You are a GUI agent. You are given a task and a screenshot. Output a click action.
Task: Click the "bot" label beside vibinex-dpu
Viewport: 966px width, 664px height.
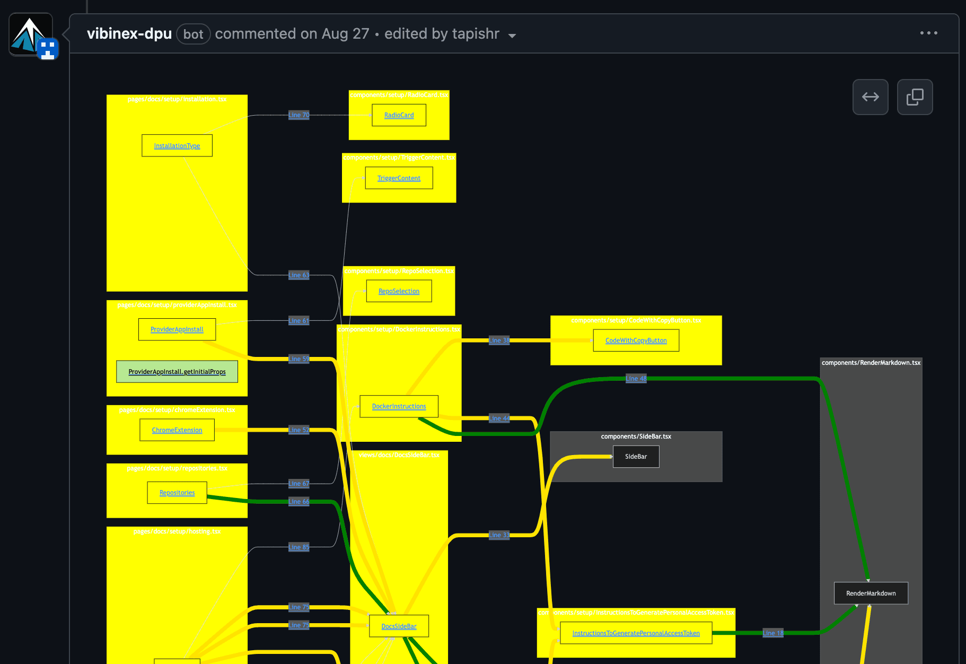pos(193,33)
